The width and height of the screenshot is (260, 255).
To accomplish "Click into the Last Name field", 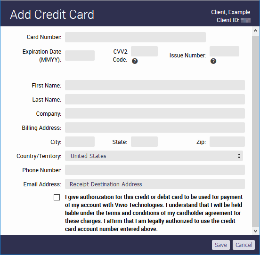I will [155, 99].
